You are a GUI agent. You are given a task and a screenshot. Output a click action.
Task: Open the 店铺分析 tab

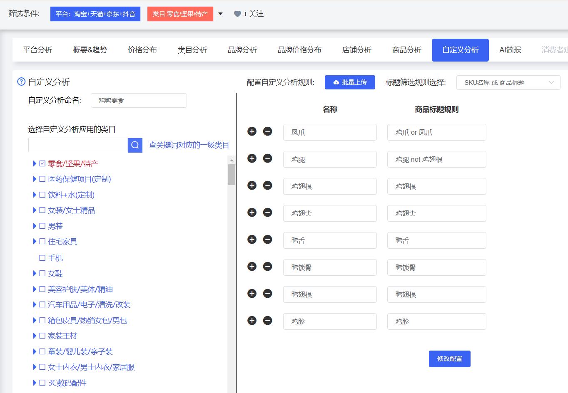tap(357, 50)
